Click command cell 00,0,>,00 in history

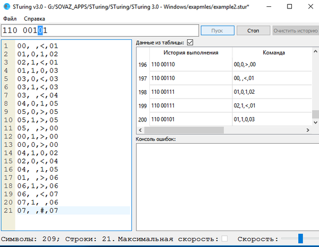[272, 65]
